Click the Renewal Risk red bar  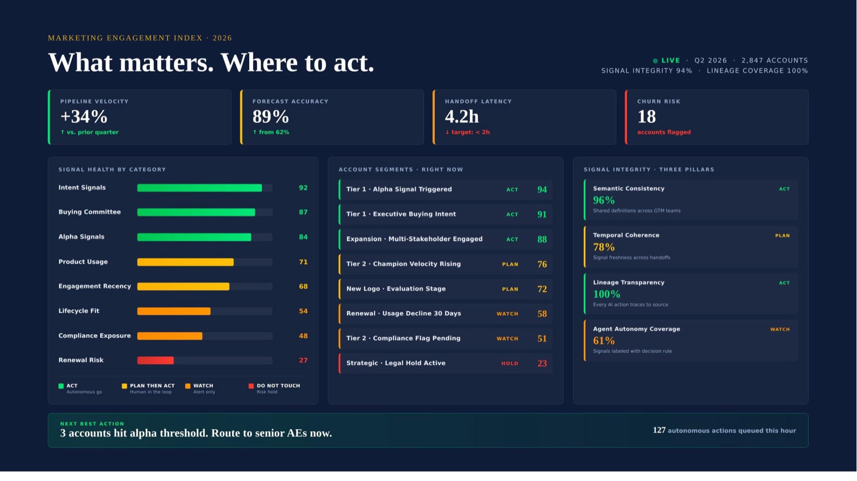pos(155,361)
